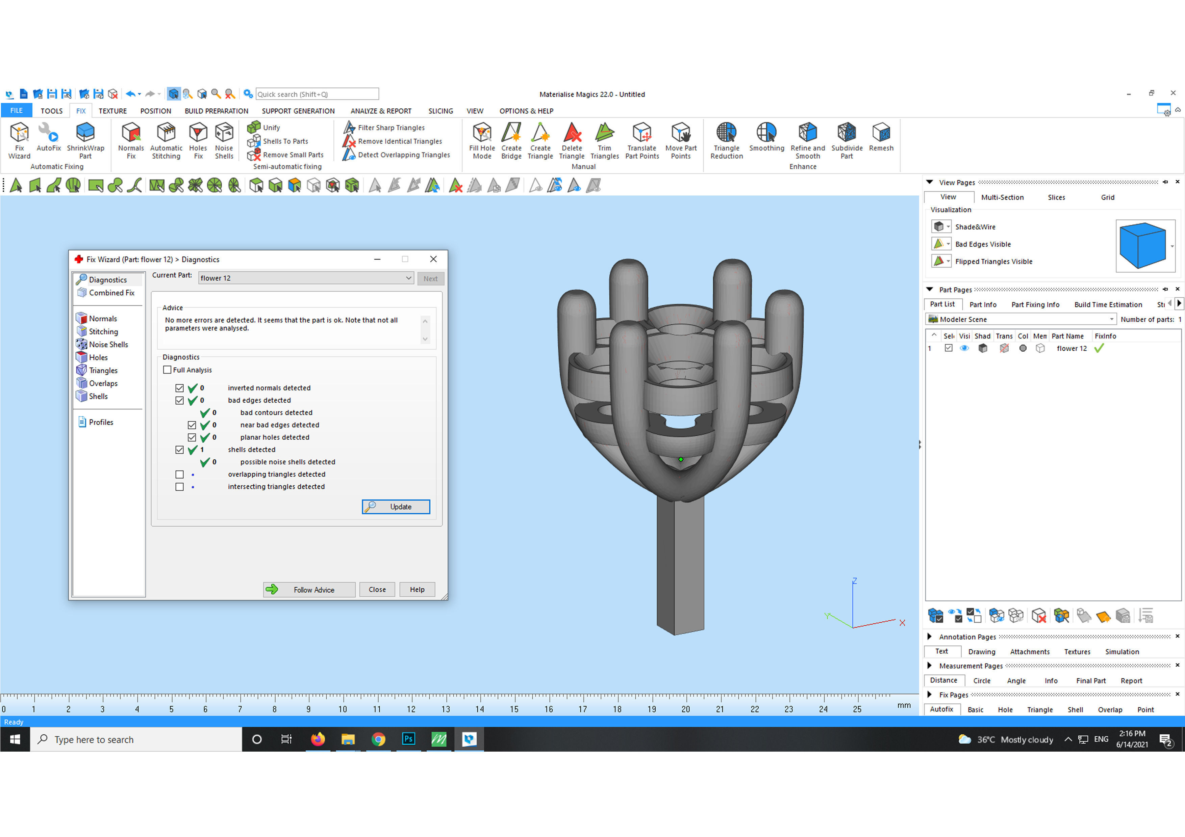Screen dimensions: 1185x837
Task: Click the Remesh icon
Action: coord(881,133)
